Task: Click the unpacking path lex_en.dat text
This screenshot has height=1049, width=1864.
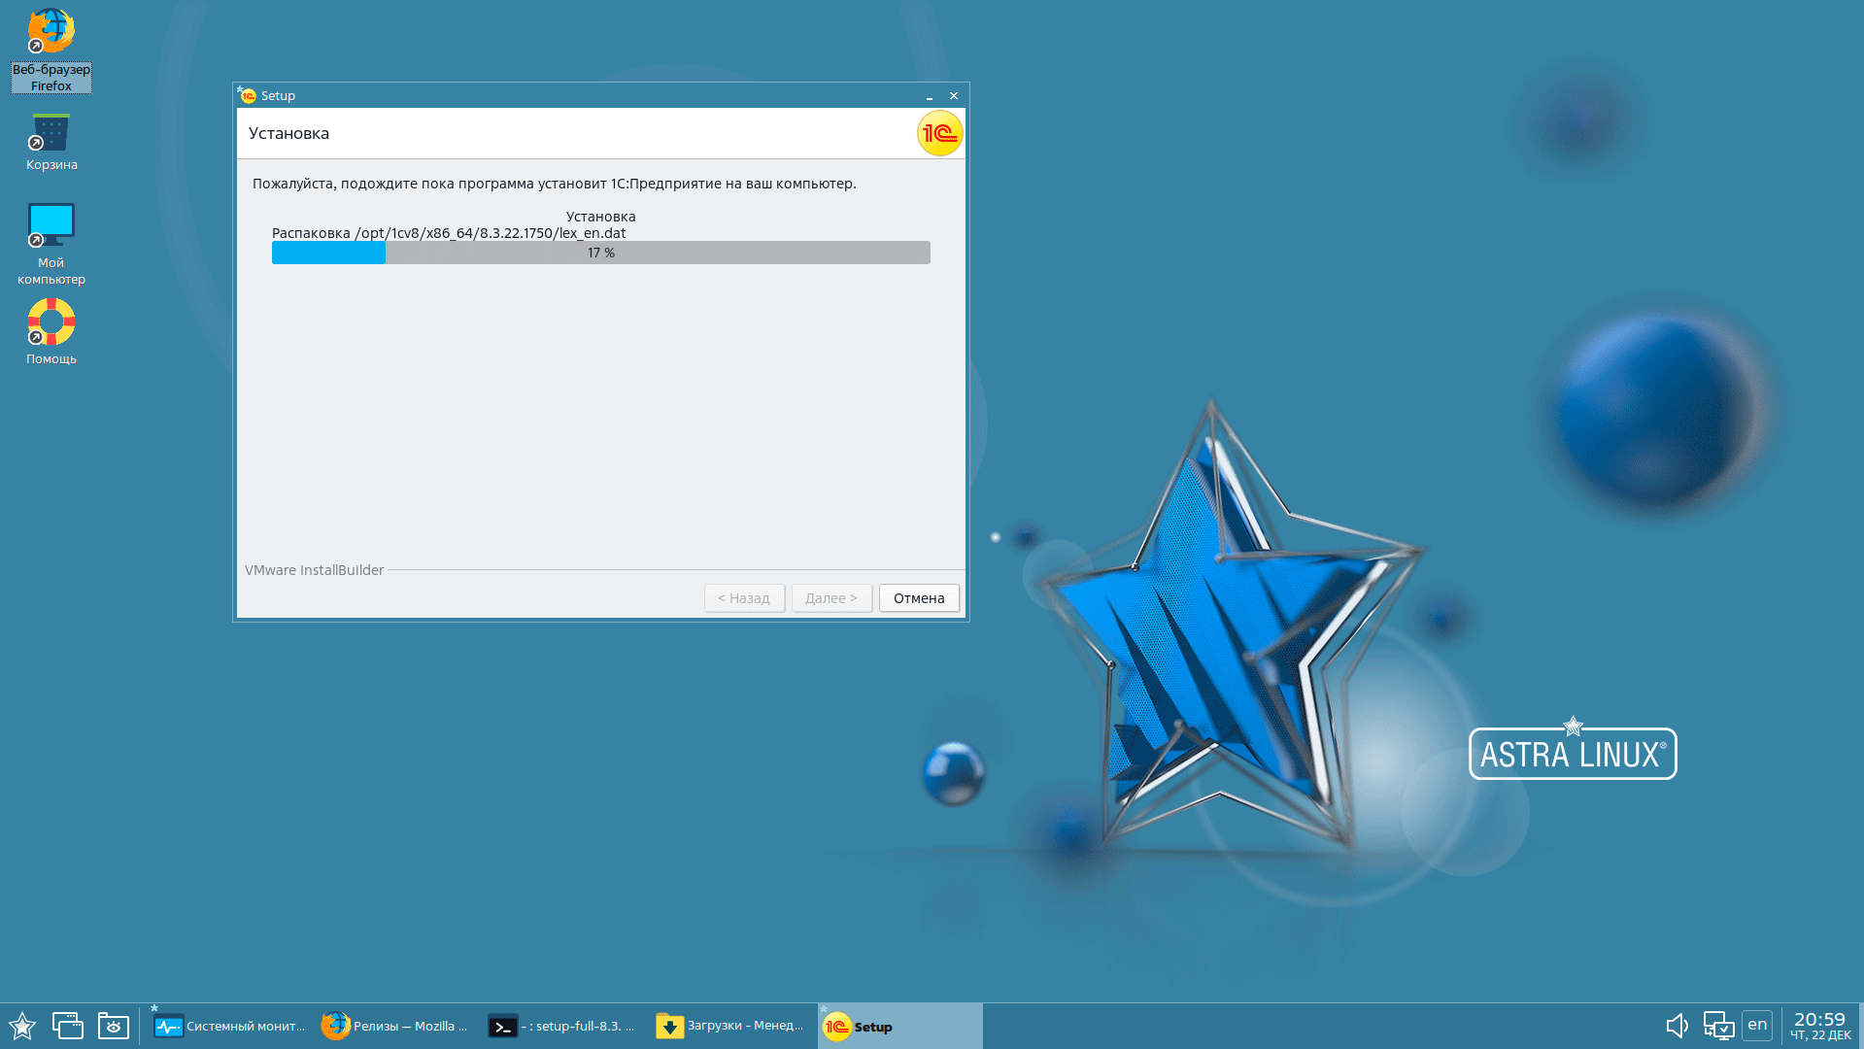Action: pos(449,233)
